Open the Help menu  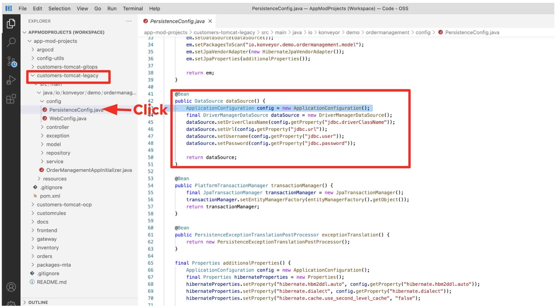[x=154, y=8]
